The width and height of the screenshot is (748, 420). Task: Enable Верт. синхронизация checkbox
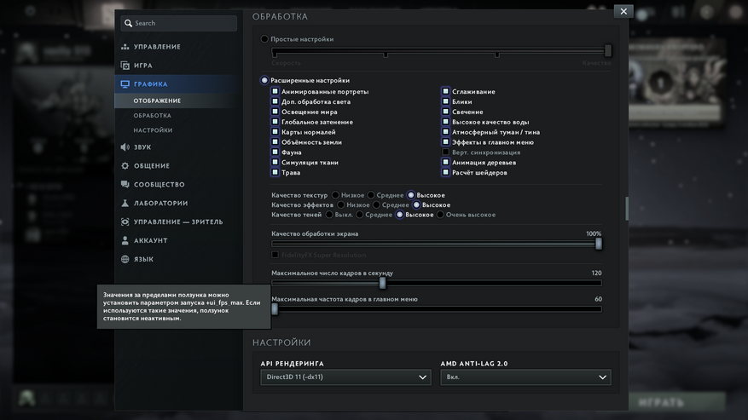(445, 152)
